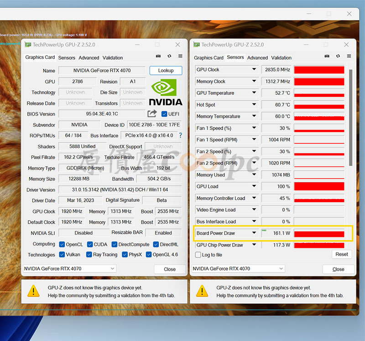Click the NVIDIA logo image
The image size is (365, 341).
[x=166, y=92]
